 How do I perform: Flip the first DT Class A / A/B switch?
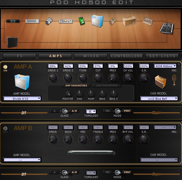point(65,111)
